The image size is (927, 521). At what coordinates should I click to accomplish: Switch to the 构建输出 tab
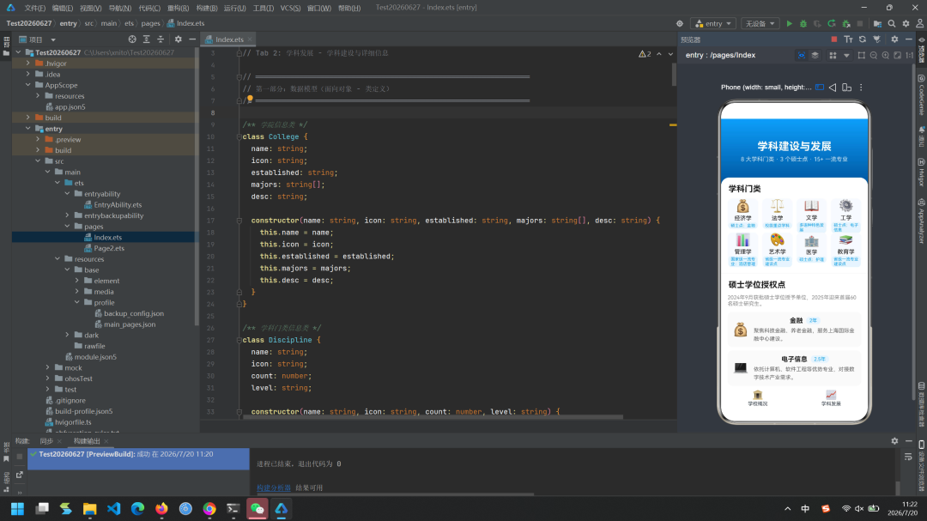(x=87, y=441)
